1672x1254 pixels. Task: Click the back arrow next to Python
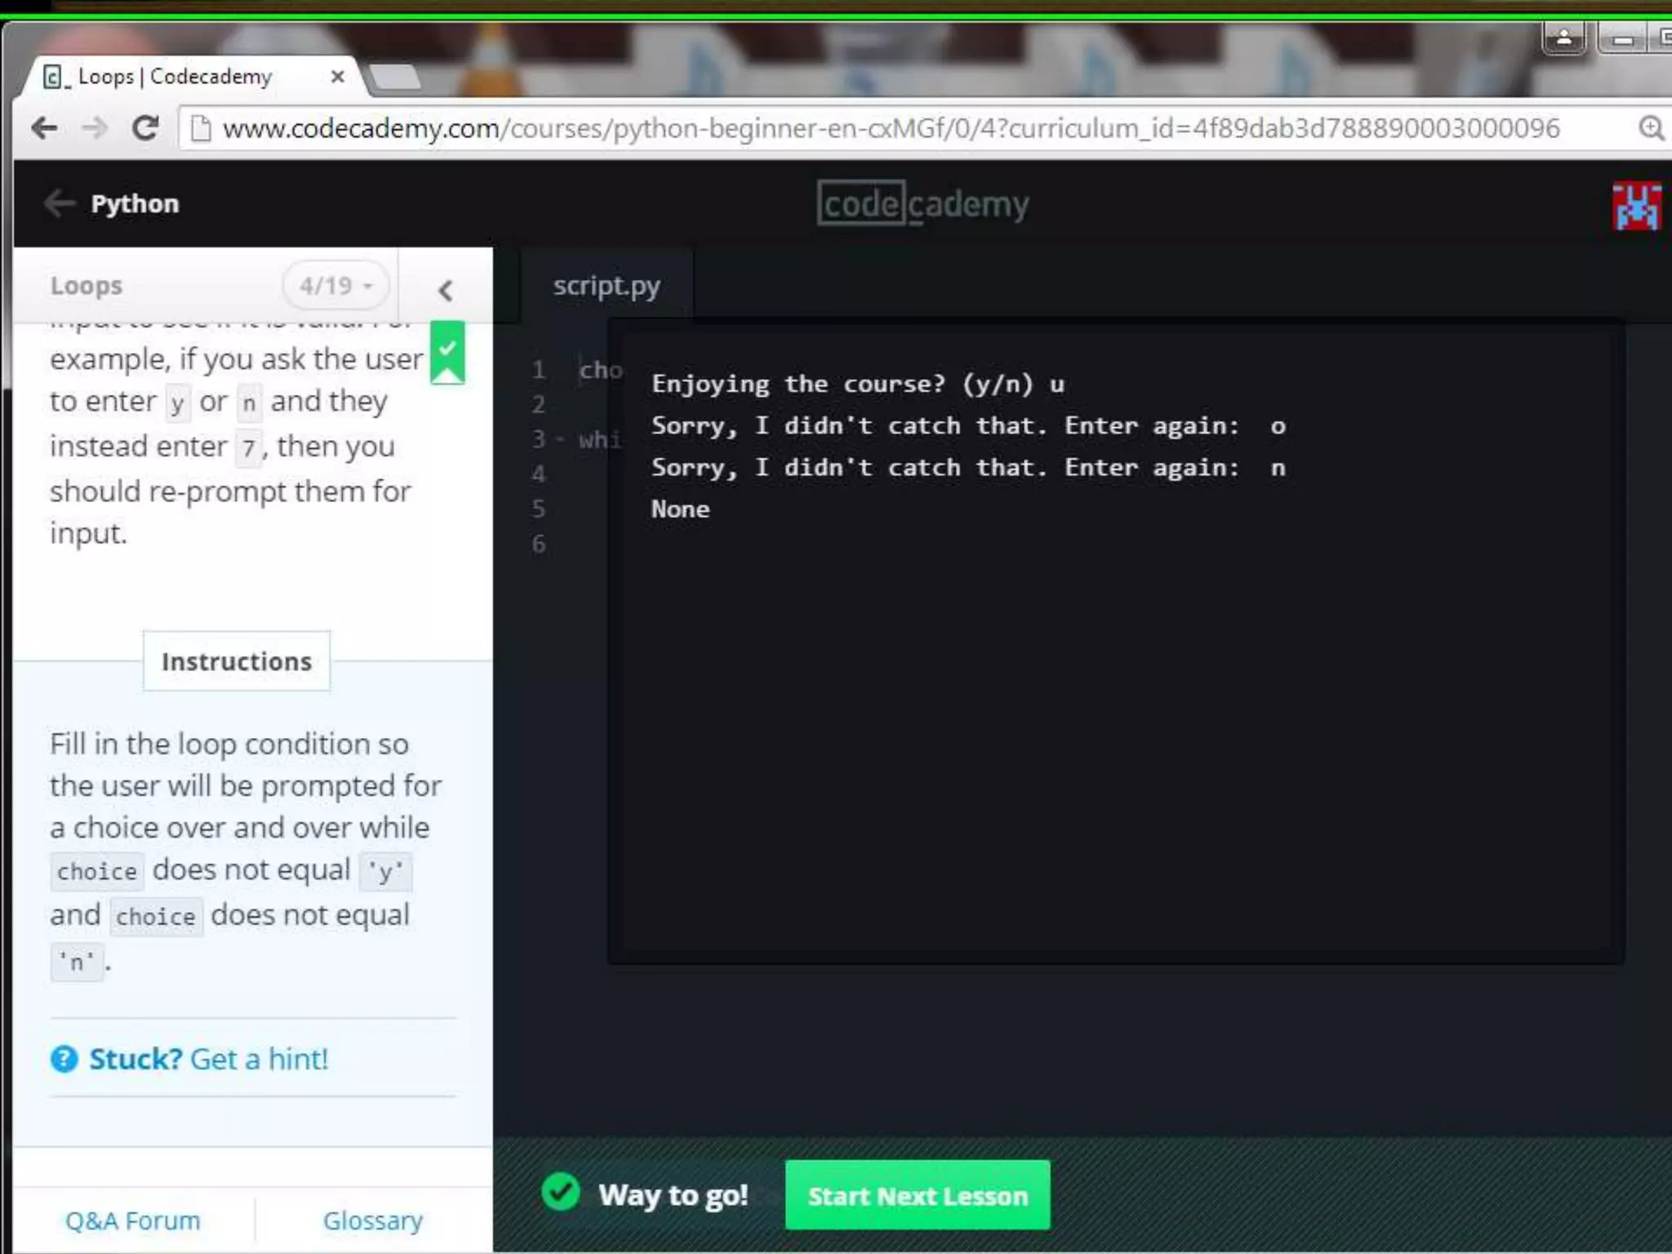tap(59, 203)
